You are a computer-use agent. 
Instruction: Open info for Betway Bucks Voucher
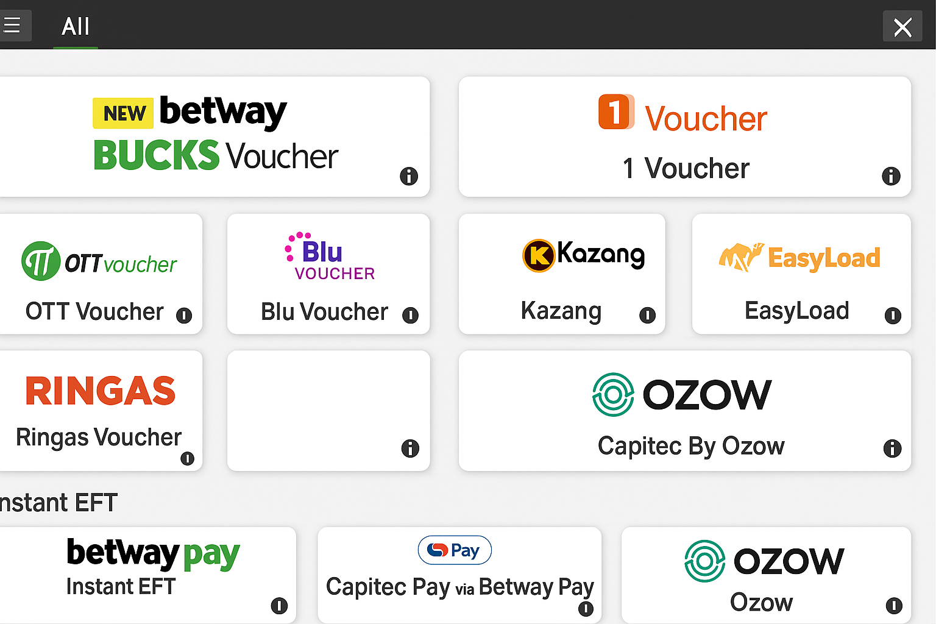pyautogui.click(x=409, y=177)
